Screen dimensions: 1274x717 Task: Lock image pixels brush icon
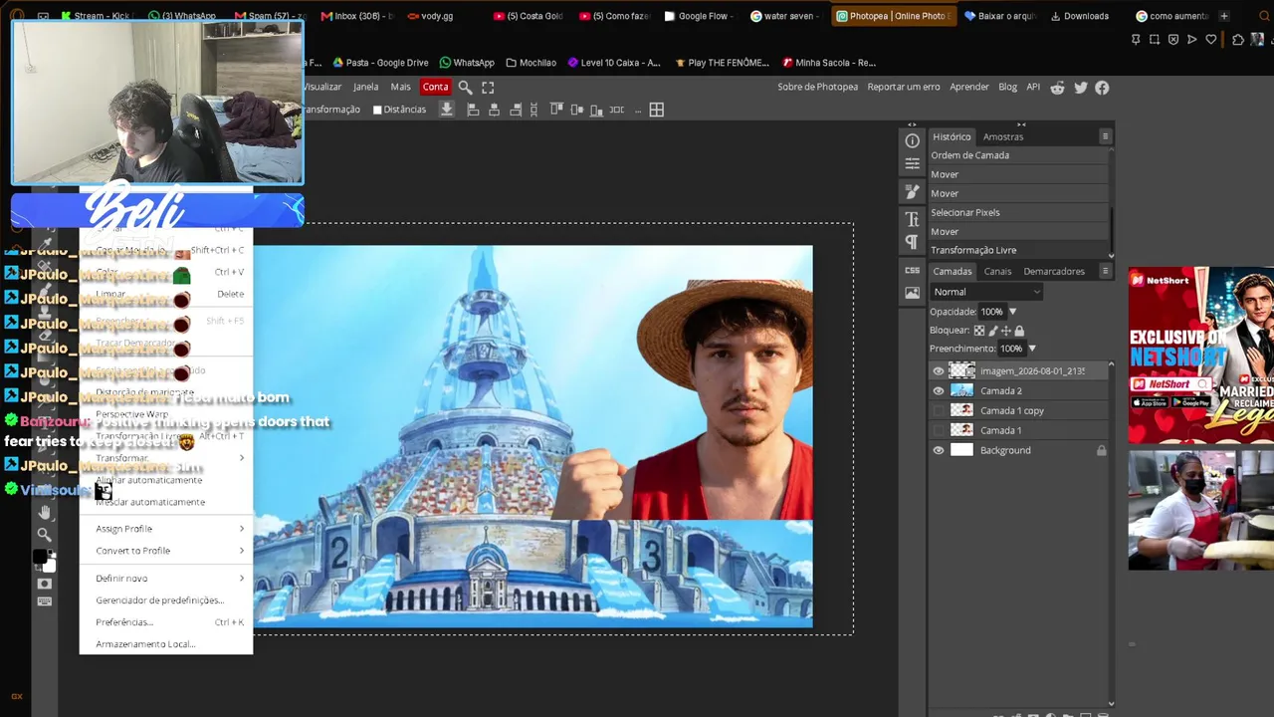pyautogui.click(x=992, y=331)
